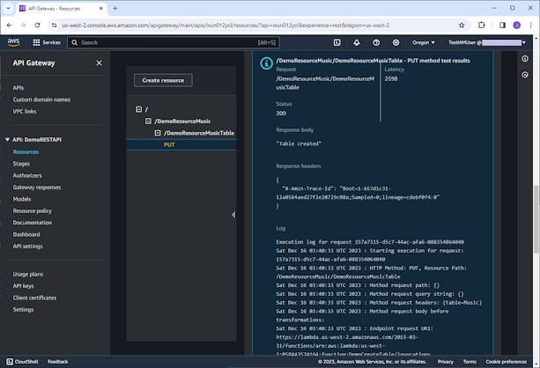Screen dimensions: 540x368
Task: Open the Chrome profile avatar
Action: coord(516,26)
